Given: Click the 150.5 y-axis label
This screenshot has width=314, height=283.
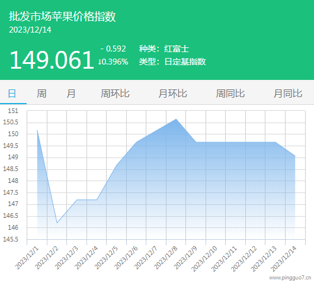Looking at the screenshot, I should click(x=11, y=122).
